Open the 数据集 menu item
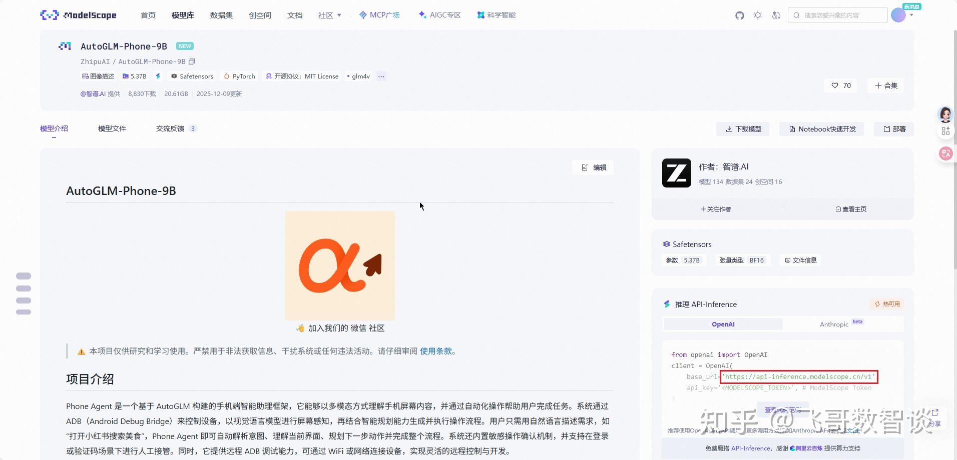The height and width of the screenshot is (460, 957). pyautogui.click(x=221, y=15)
